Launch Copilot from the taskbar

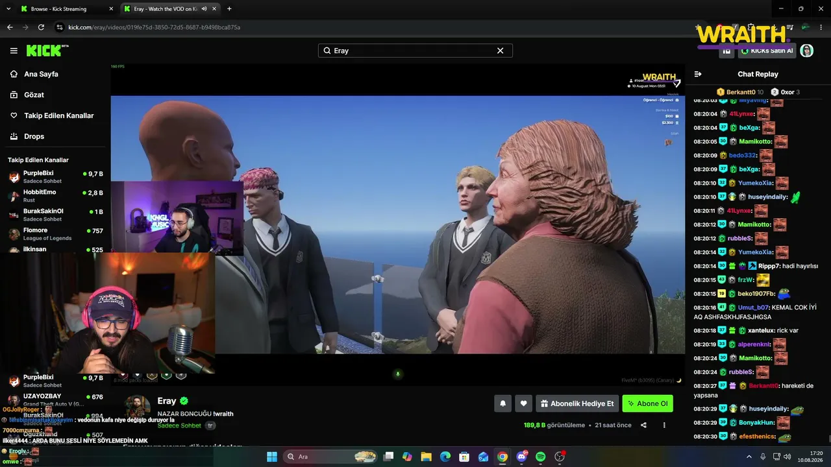pos(407,457)
